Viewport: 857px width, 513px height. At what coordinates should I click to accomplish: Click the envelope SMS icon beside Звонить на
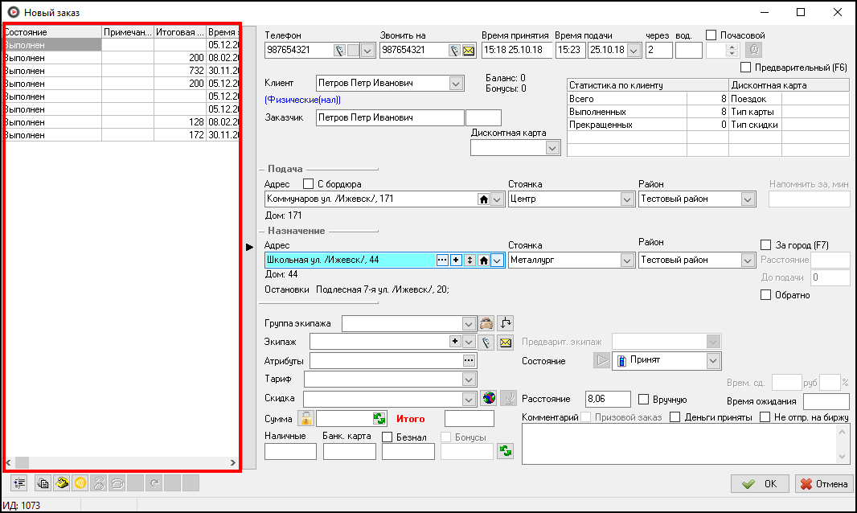point(468,50)
